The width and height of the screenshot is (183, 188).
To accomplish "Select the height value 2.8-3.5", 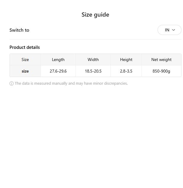I will pyautogui.click(x=126, y=71).
